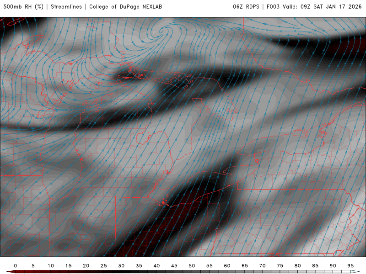Viewport: 366px width, 274px height.
Task: Click the dark red left arrow tip of colorbar
Action: (x=11, y=272)
